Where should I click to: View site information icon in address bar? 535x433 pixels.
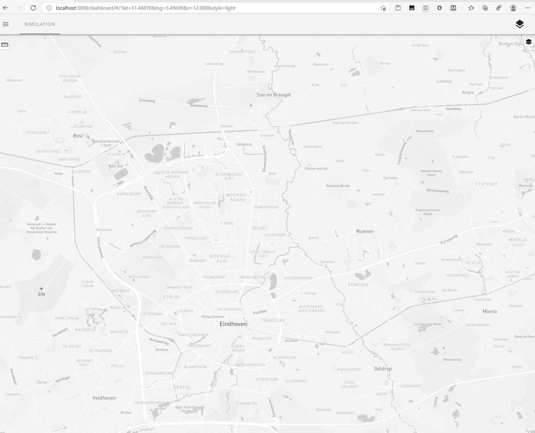click(x=49, y=8)
